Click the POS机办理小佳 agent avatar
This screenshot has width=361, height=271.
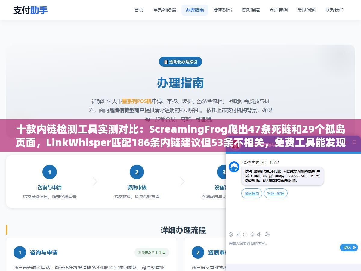[x=234, y=167]
